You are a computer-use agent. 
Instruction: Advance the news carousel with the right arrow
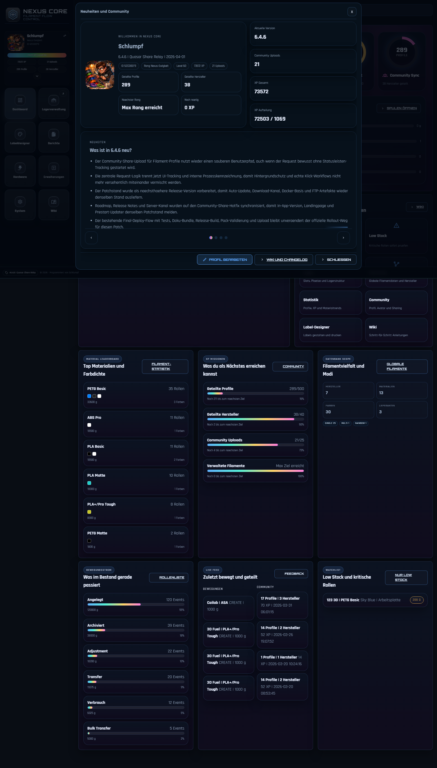pos(343,238)
